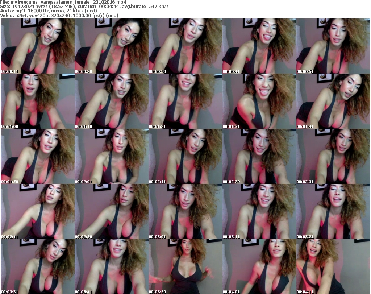The height and width of the screenshot is (294, 371).
Task: Open the thumbnail frame stamped 00:01:41
Action: pyautogui.click(x=333, y=101)
